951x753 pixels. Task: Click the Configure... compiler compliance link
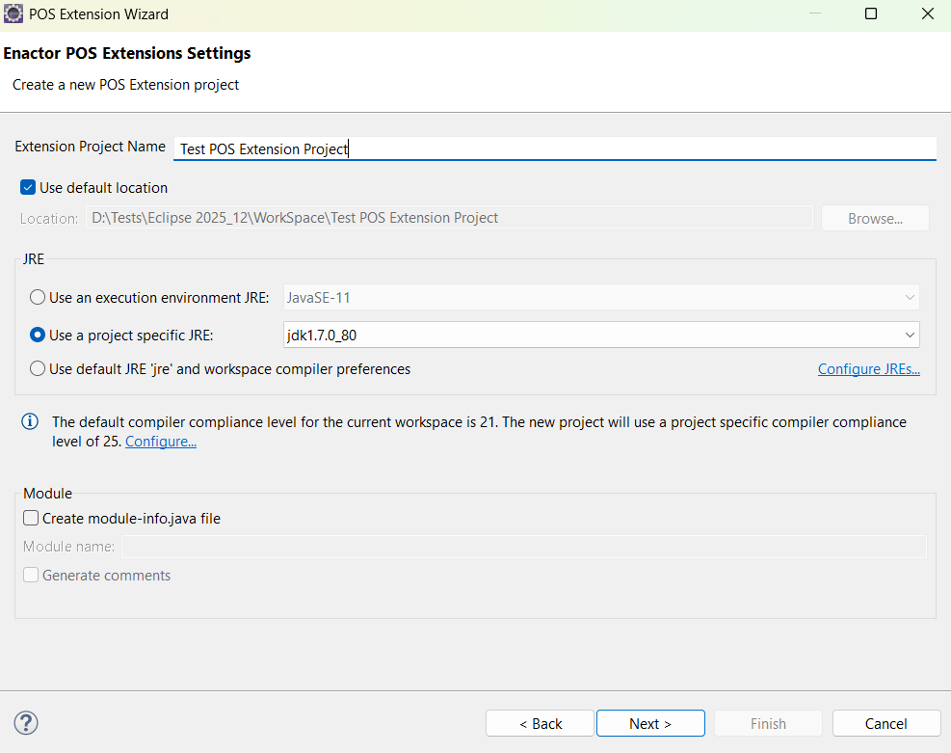pos(161,442)
